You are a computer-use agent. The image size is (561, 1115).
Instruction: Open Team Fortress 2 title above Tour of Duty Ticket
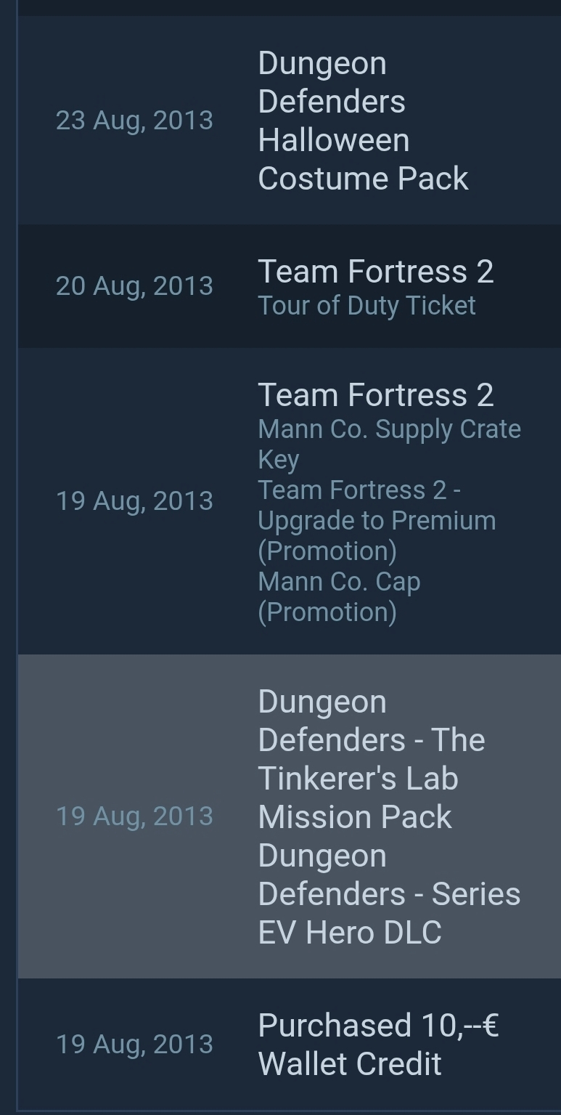click(375, 272)
